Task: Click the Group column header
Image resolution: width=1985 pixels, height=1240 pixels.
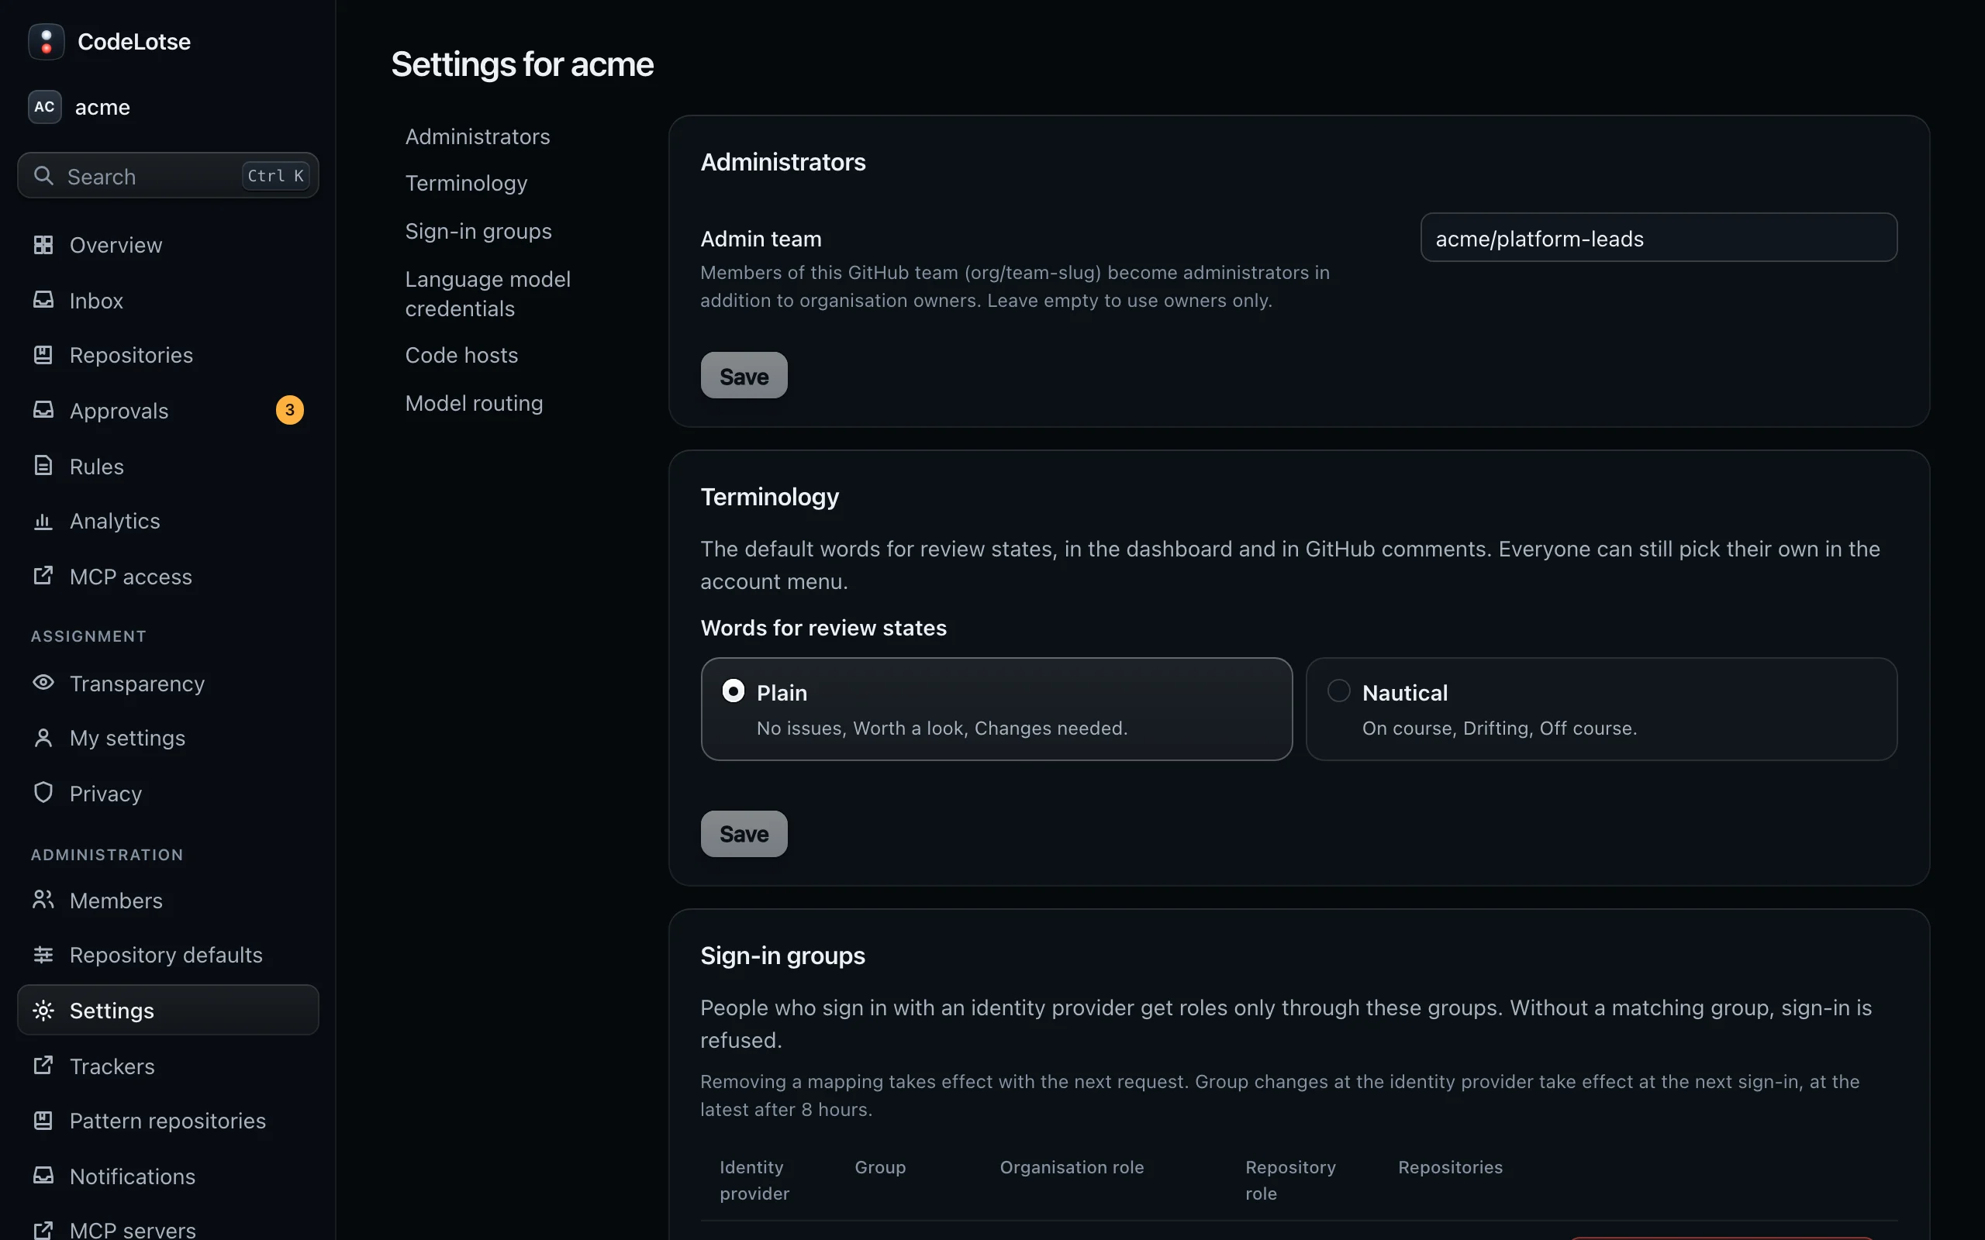Action: (880, 1167)
